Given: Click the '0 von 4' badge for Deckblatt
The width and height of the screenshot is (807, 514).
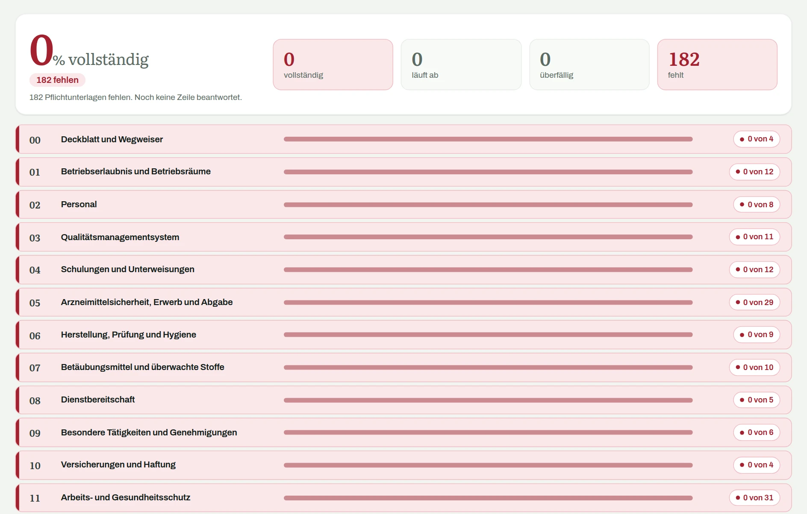Looking at the screenshot, I should (757, 139).
